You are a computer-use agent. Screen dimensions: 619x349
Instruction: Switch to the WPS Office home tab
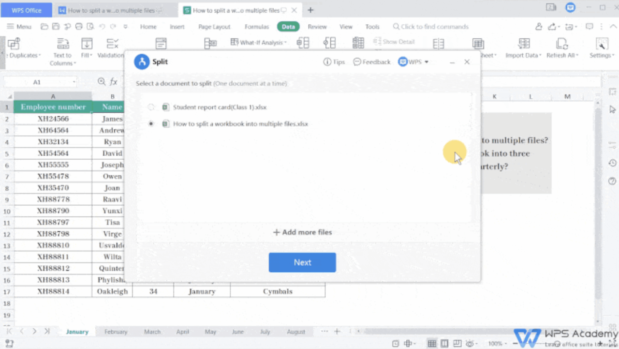26,10
